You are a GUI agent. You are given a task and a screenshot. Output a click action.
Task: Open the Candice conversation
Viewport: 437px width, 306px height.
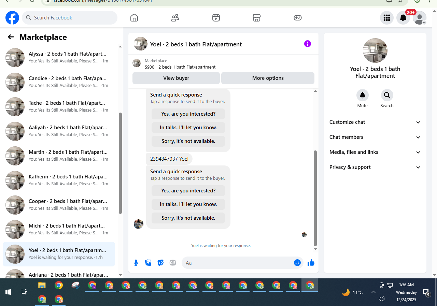(x=59, y=82)
